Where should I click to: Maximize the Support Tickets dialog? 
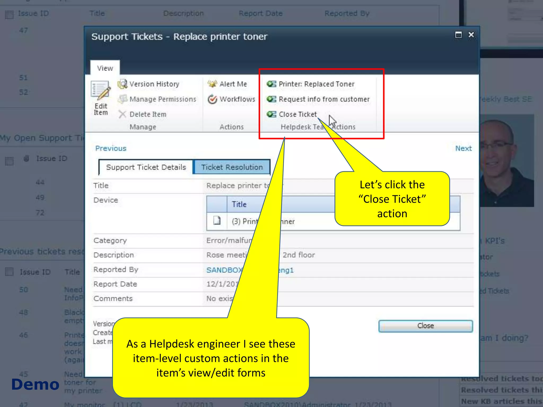[x=458, y=35]
